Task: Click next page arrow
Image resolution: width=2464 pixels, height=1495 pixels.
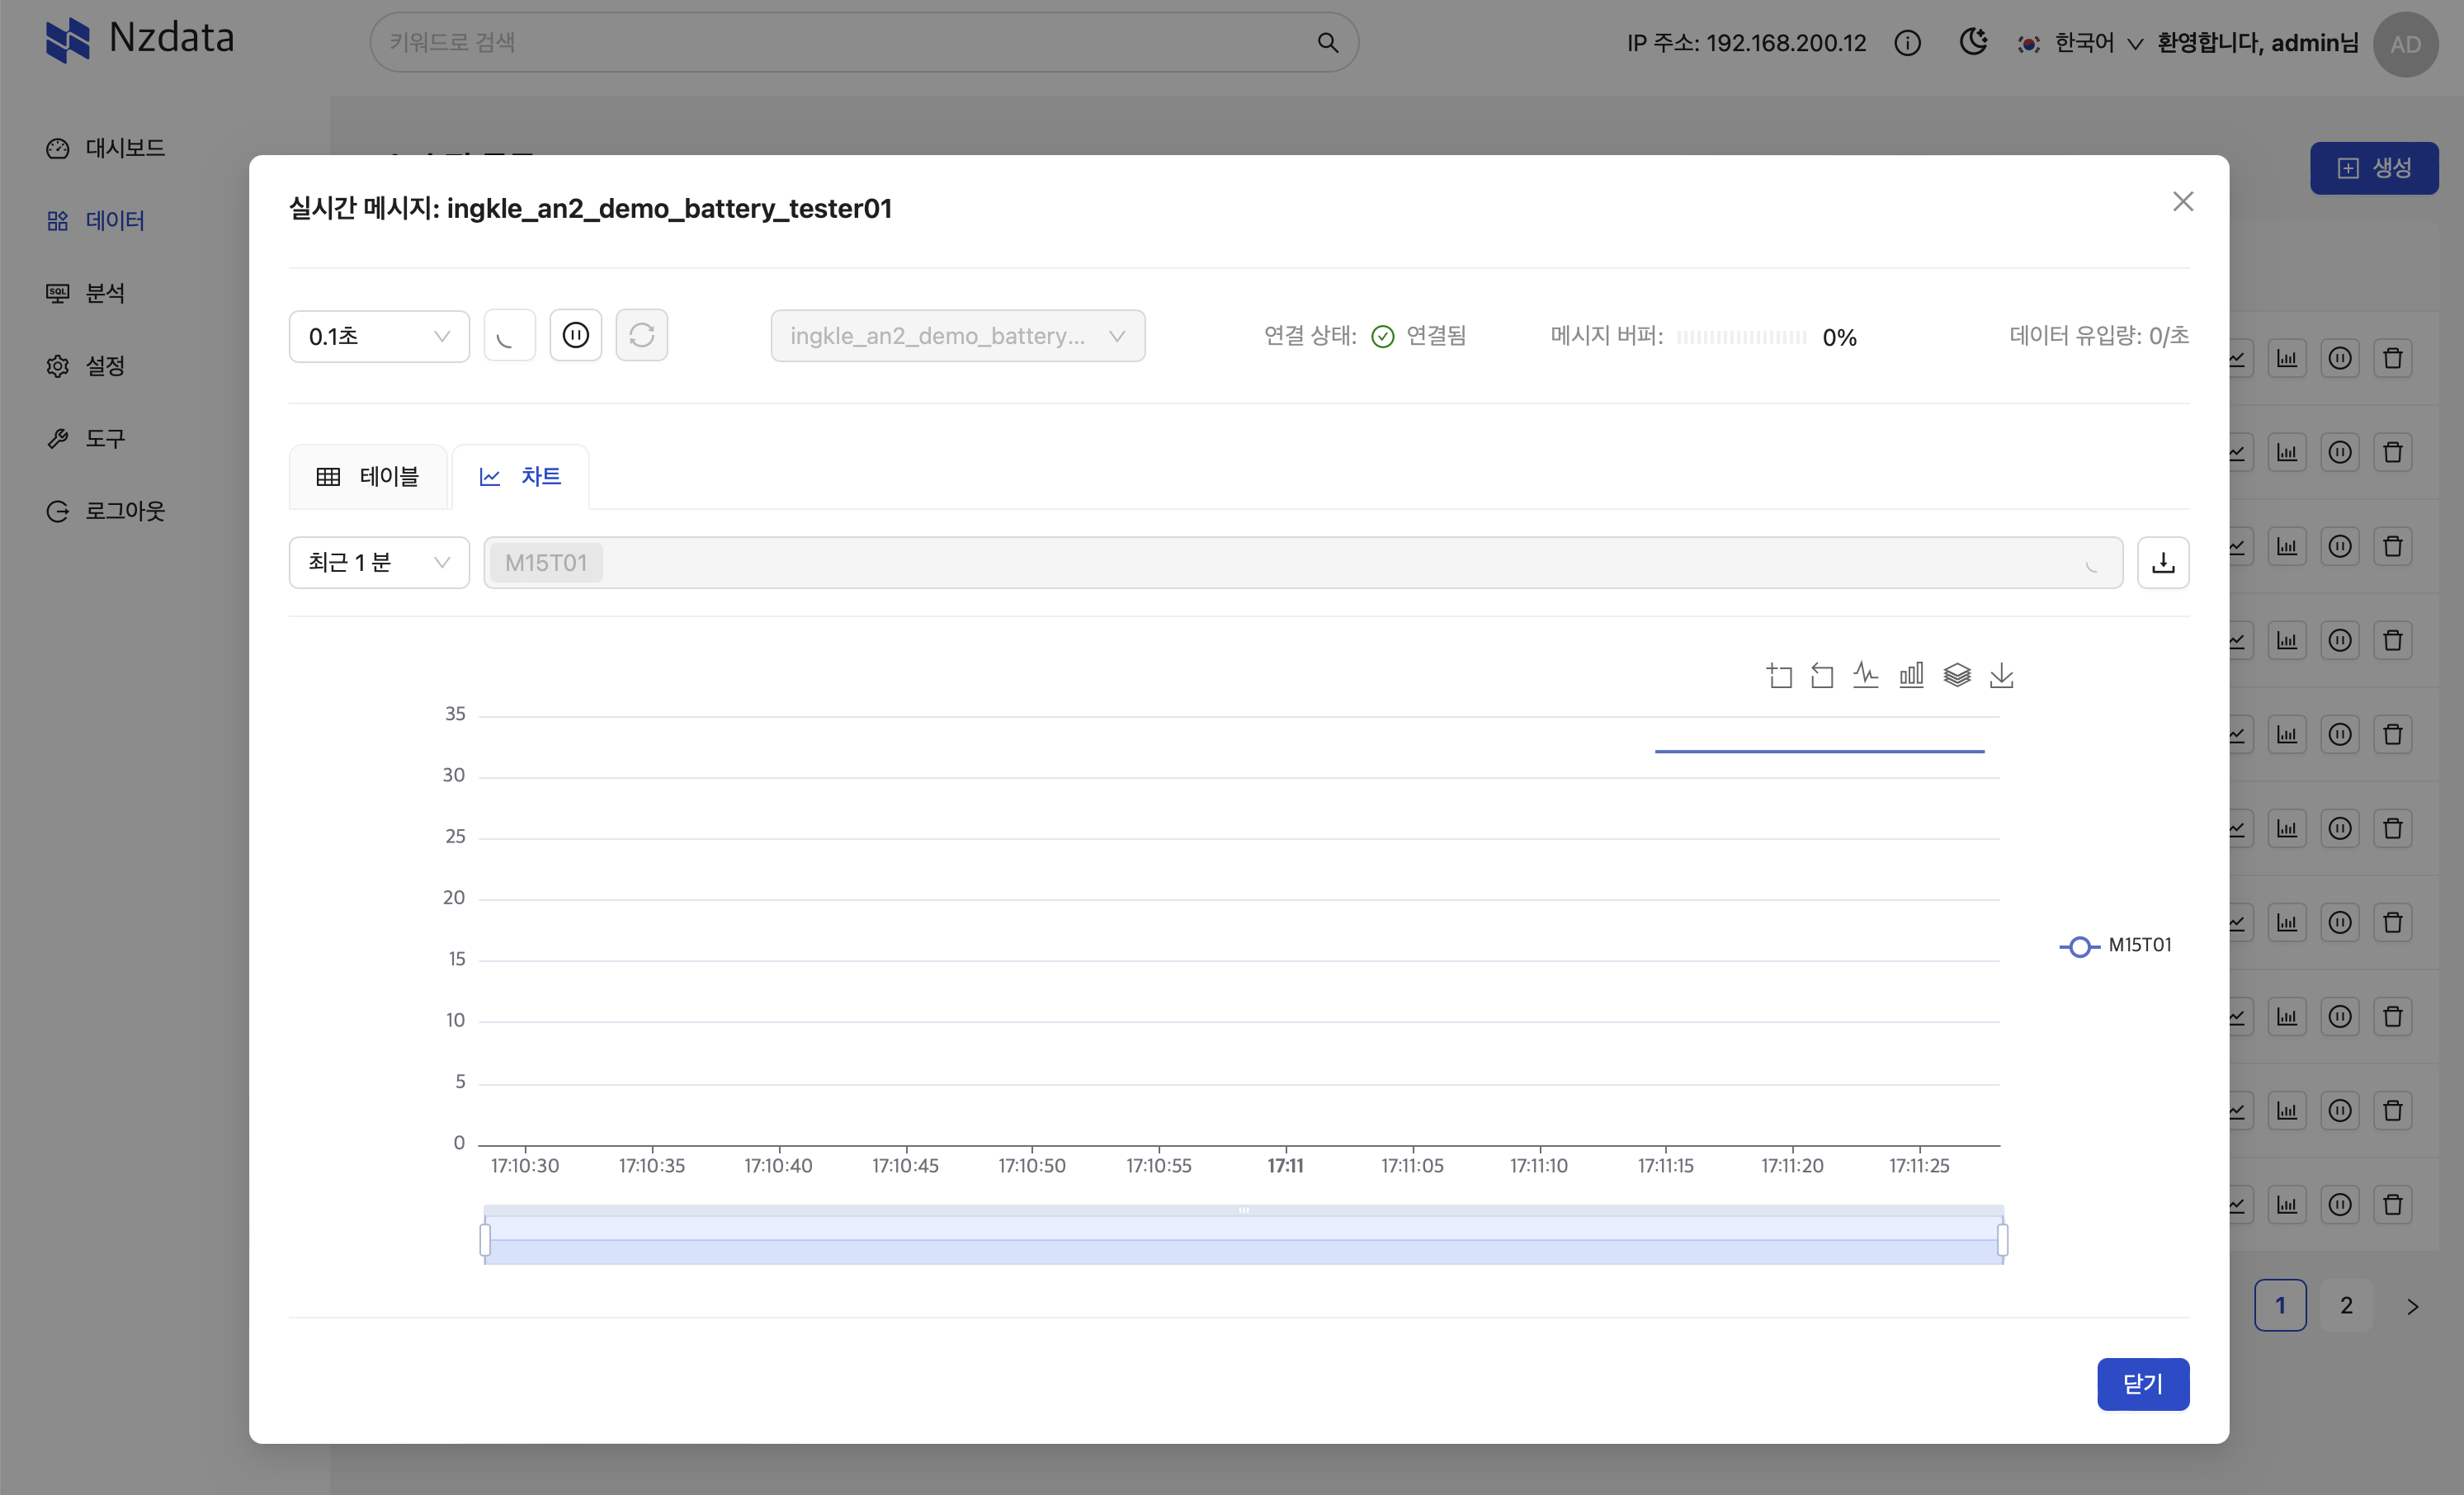Action: pyautogui.click(x=2412, y=1306)
